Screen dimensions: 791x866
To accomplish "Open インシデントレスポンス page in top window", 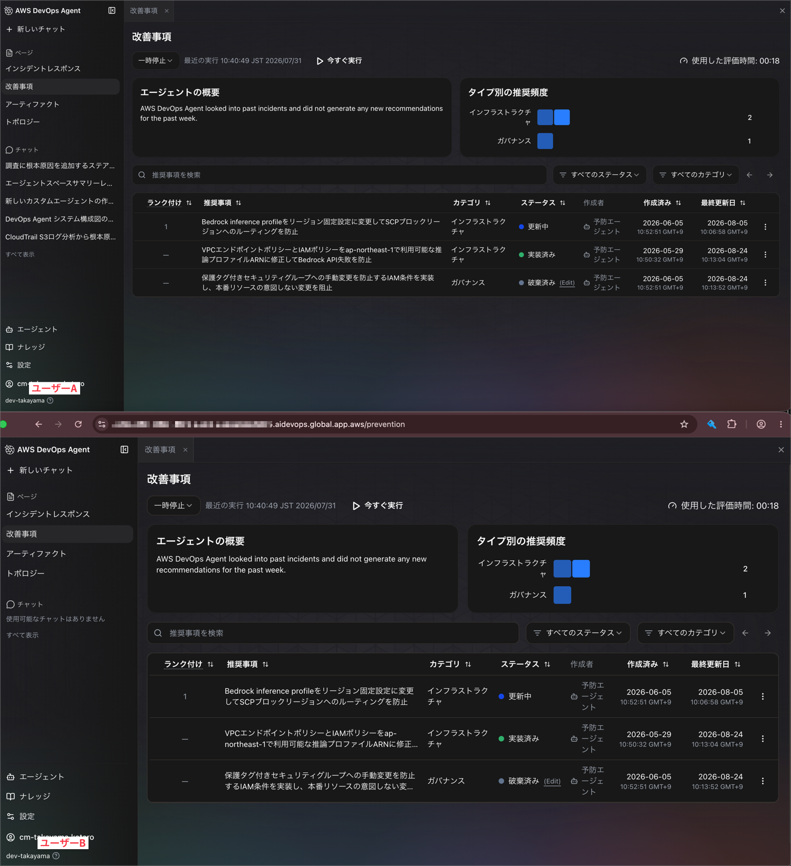I will 43,69.
